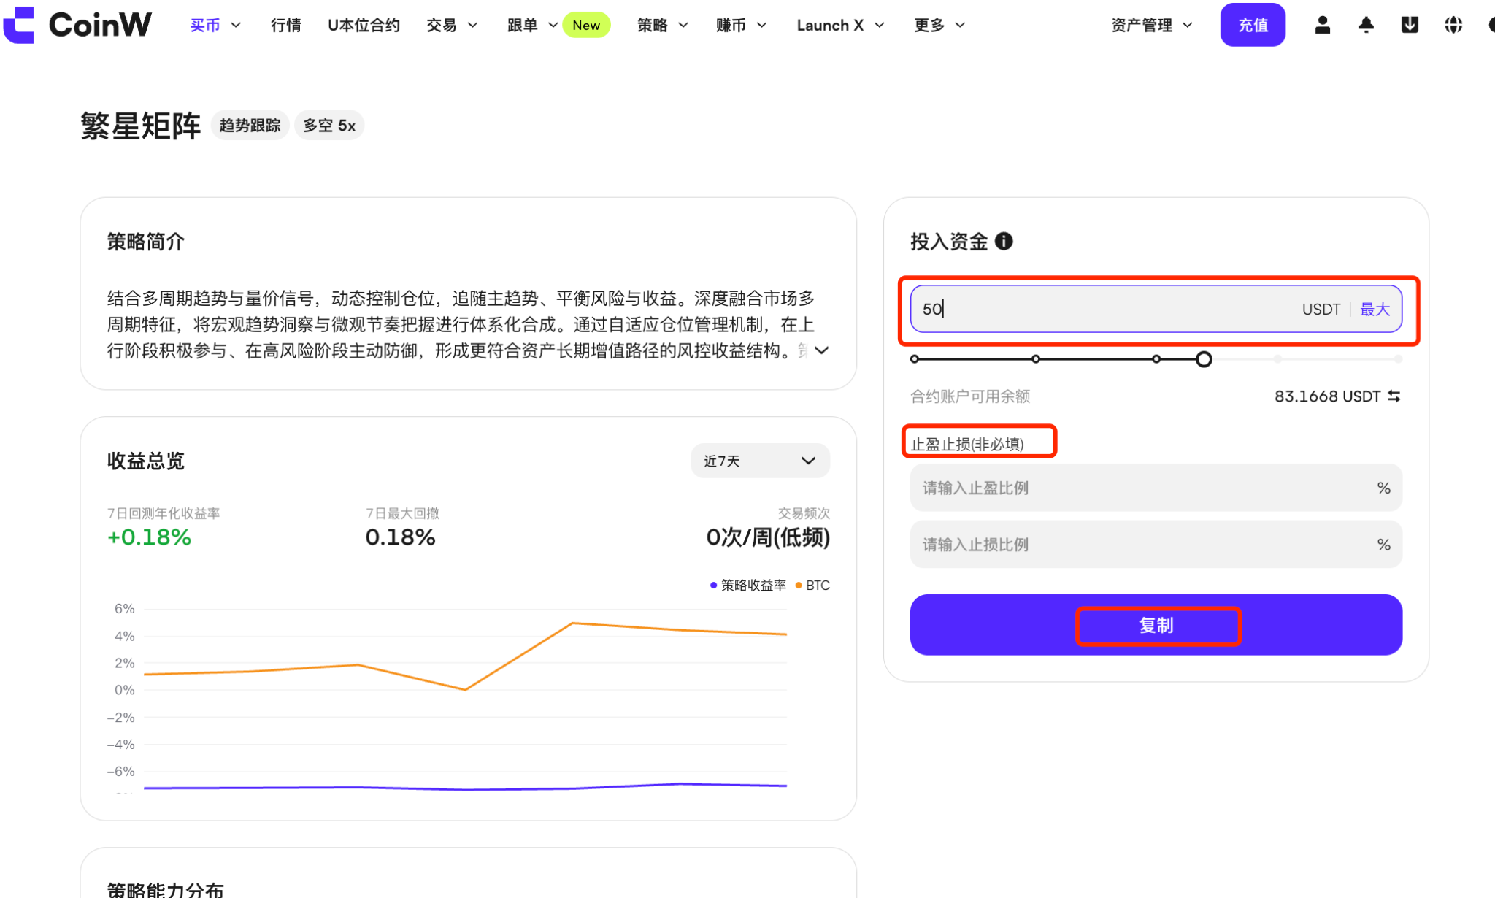Go to U本位合约

364,25
